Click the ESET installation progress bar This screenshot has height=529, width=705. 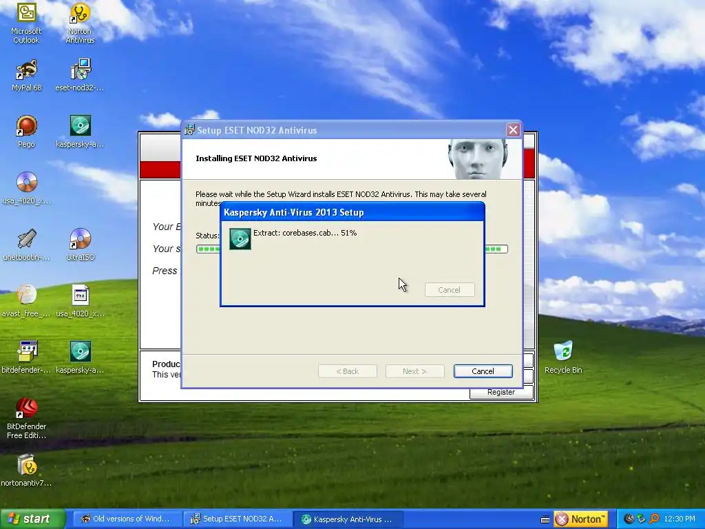pos(352,249)
